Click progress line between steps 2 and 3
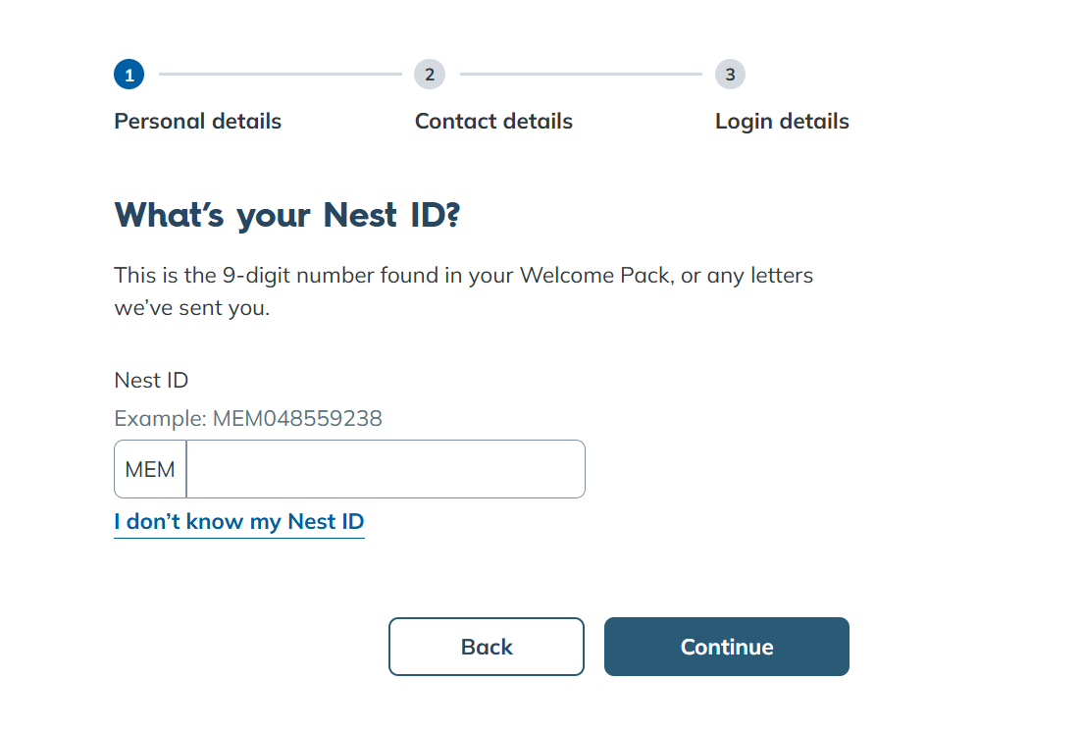This screenshot has height=732, width=1082. (x=581, y=74)
